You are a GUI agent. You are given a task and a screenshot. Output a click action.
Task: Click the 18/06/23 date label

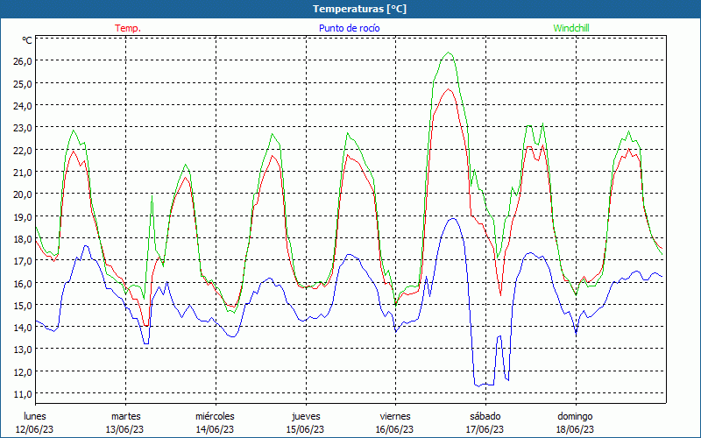point(576,429)
